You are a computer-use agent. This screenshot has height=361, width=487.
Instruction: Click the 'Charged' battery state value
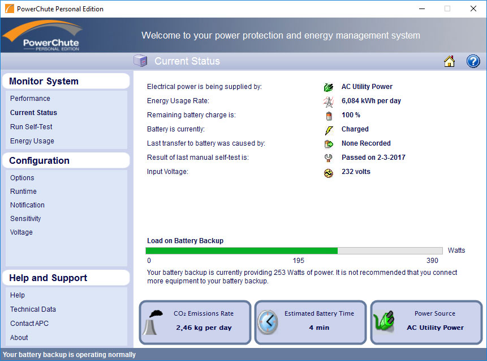click(355, 129)
